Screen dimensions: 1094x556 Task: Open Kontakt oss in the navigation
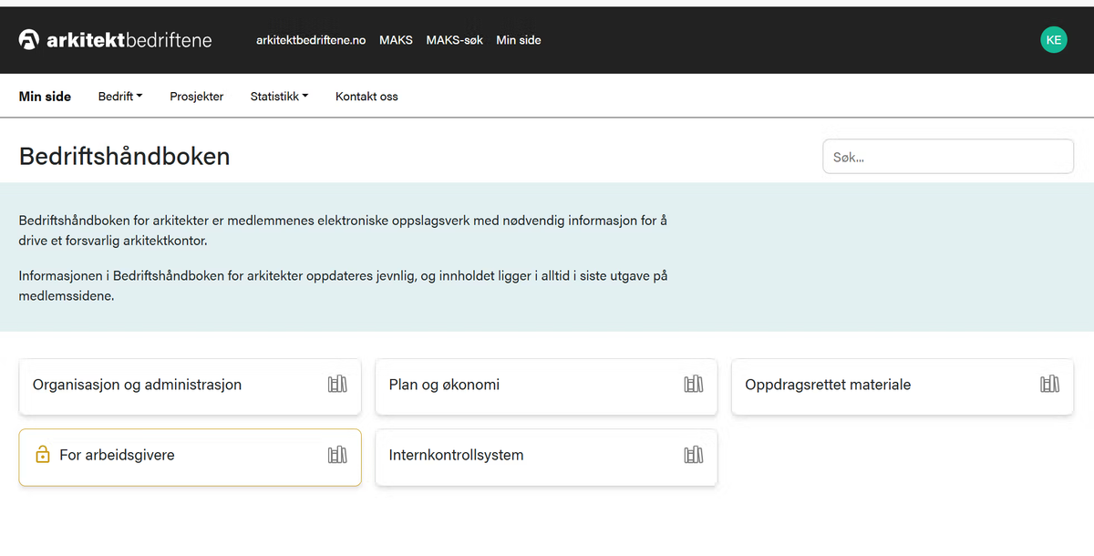(x=366, y=97)
